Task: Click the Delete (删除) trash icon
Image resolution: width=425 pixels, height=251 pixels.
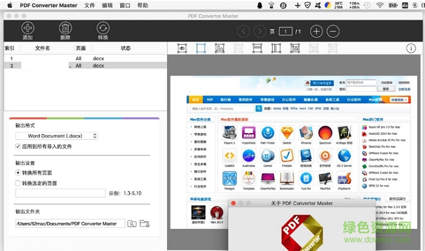Action: click(x=66, y=28)
